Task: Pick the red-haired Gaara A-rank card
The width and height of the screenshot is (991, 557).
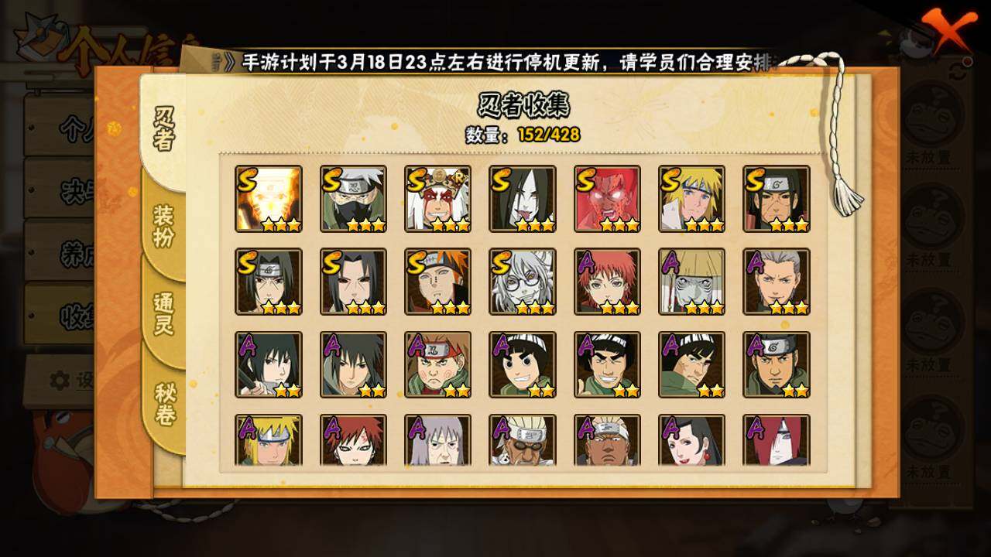Action: (353, 440)
